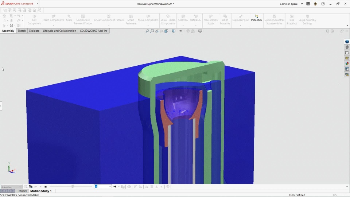The width and height of the screenshot is (350, 197).
Task: Click Zoom to Fit in view toolbar
Action: (147, 31)
